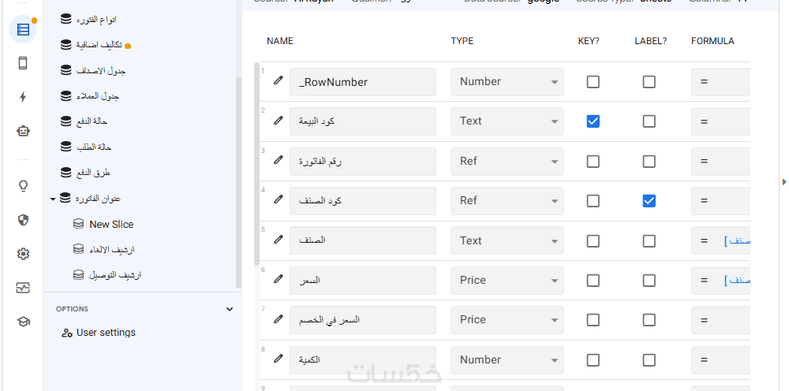This screenshot has height=391, width=789.
Task: Open the Automation robot icon
Action: coord(23,131)
